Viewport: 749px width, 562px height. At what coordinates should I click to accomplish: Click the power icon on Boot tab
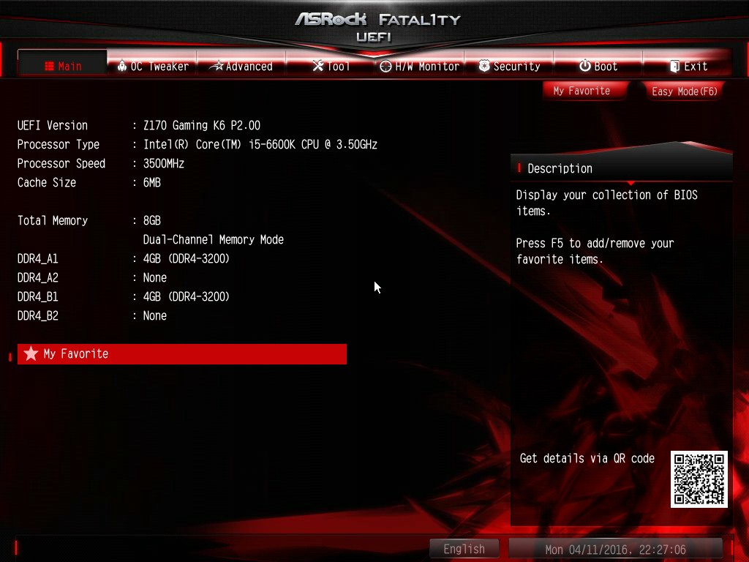tap(584, 65)
